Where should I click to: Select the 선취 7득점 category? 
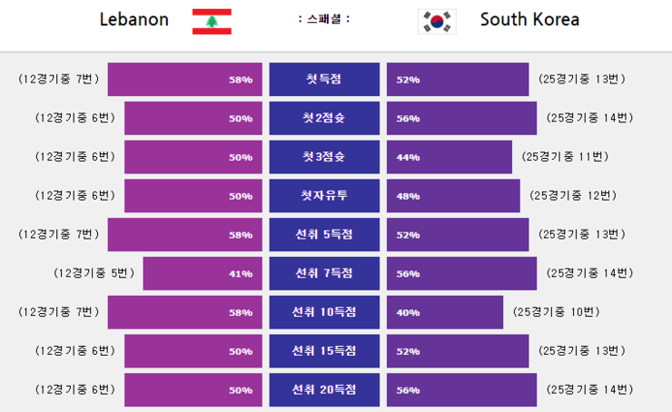[x=324, y=274]
